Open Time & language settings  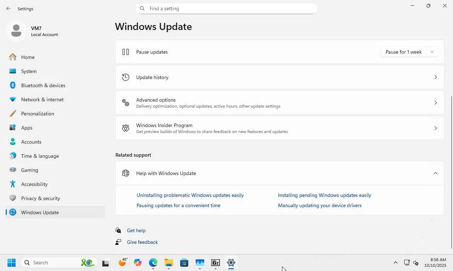click(x=55, y=156)
